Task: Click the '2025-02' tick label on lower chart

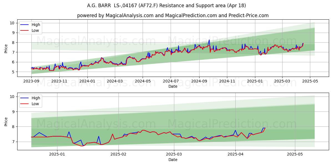Action: click(x=118, y=155)
